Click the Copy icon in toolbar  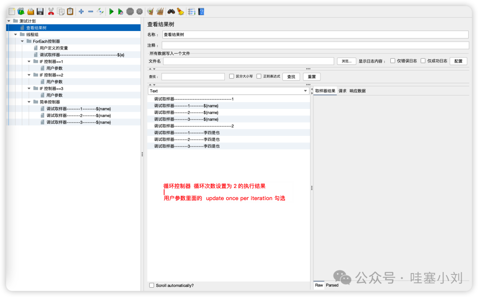coord(61,12)
